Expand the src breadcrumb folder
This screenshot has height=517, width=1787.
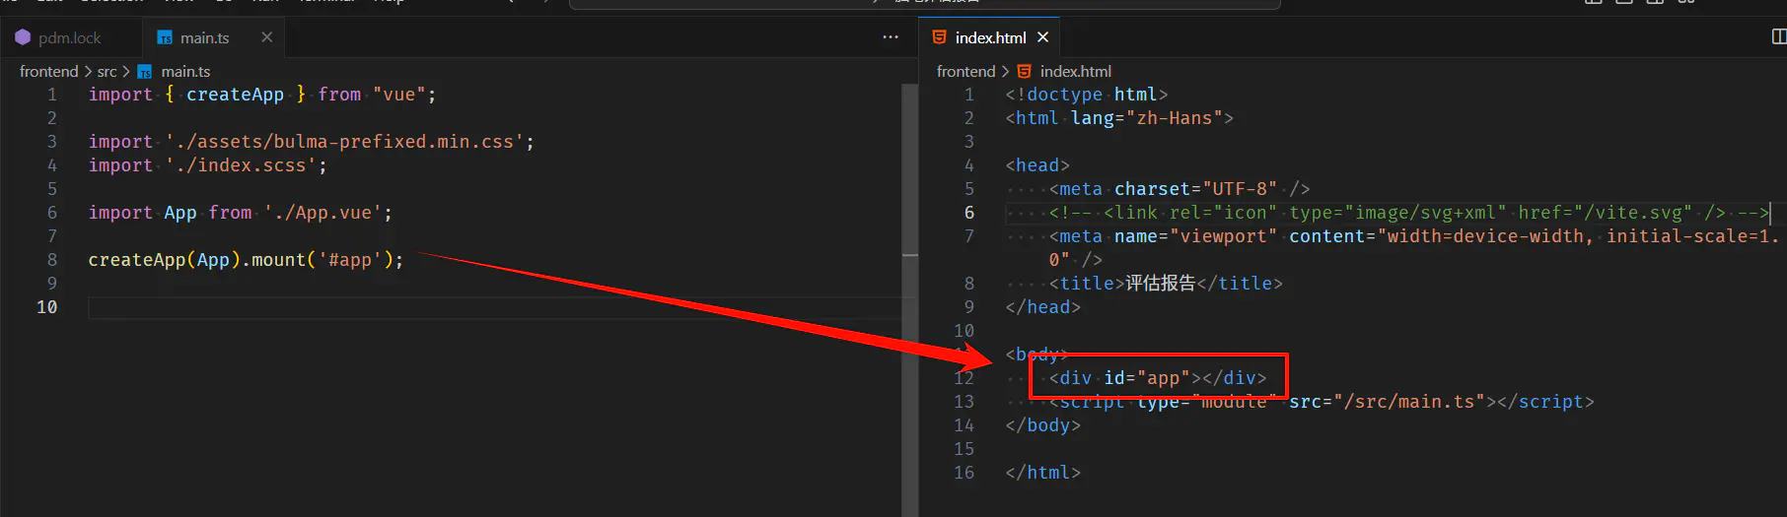click(x=107, y=72)
